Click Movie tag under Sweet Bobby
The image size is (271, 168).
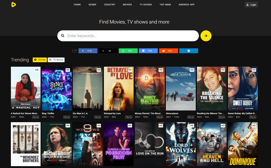253,117
